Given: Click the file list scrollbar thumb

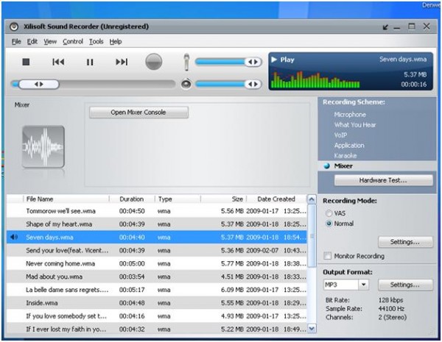Looking at the screenshot, I should pyautogui.click(x=312, y=236).
